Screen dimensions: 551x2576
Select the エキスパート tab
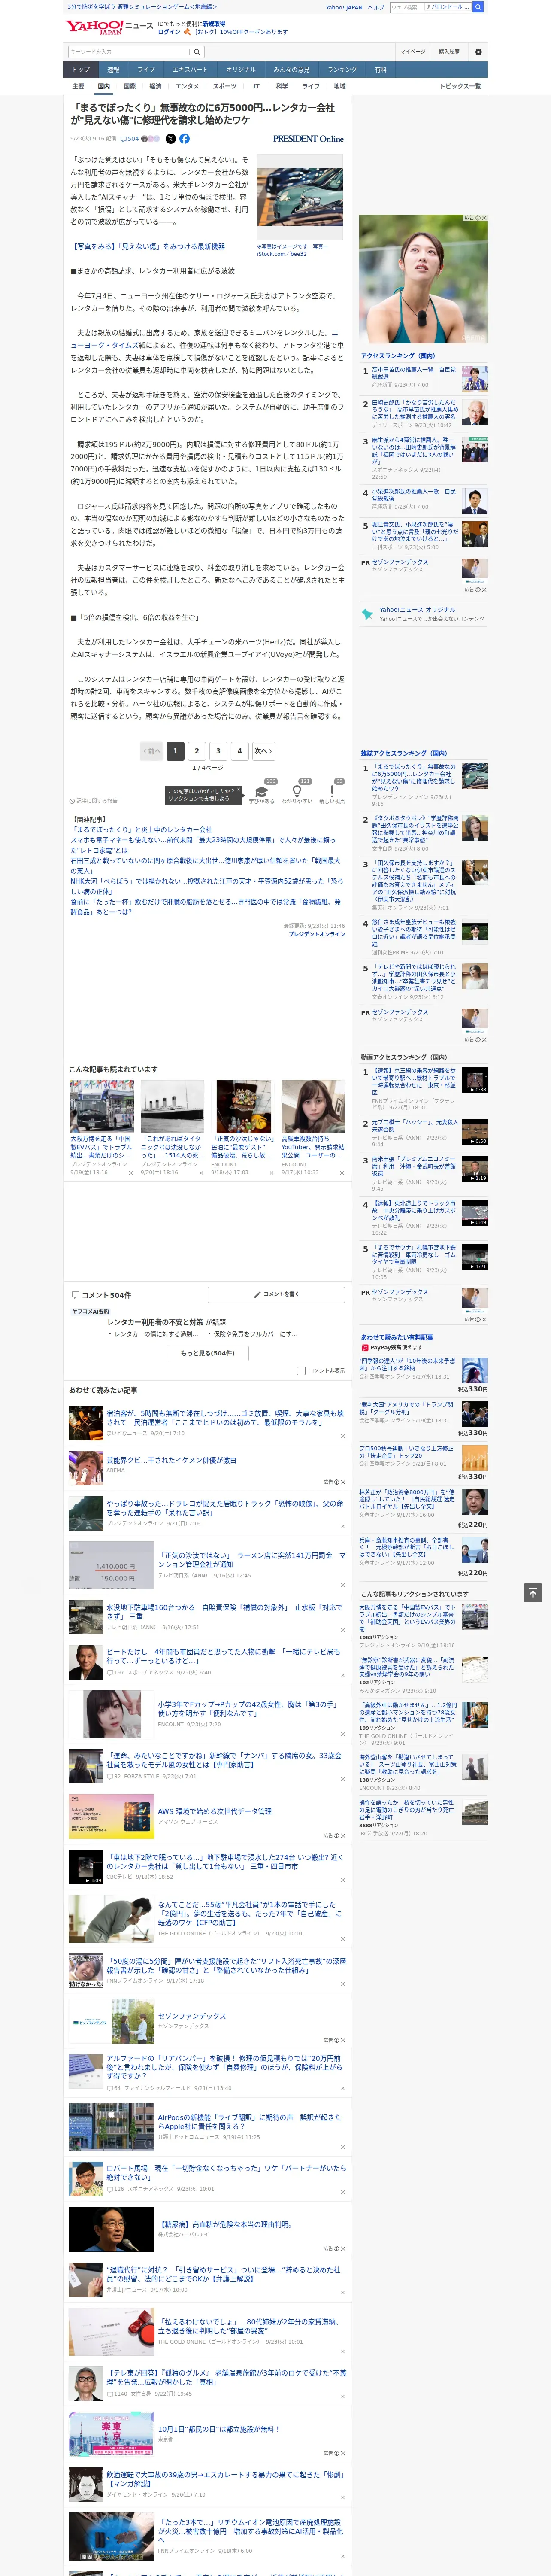tap(190, 70)
